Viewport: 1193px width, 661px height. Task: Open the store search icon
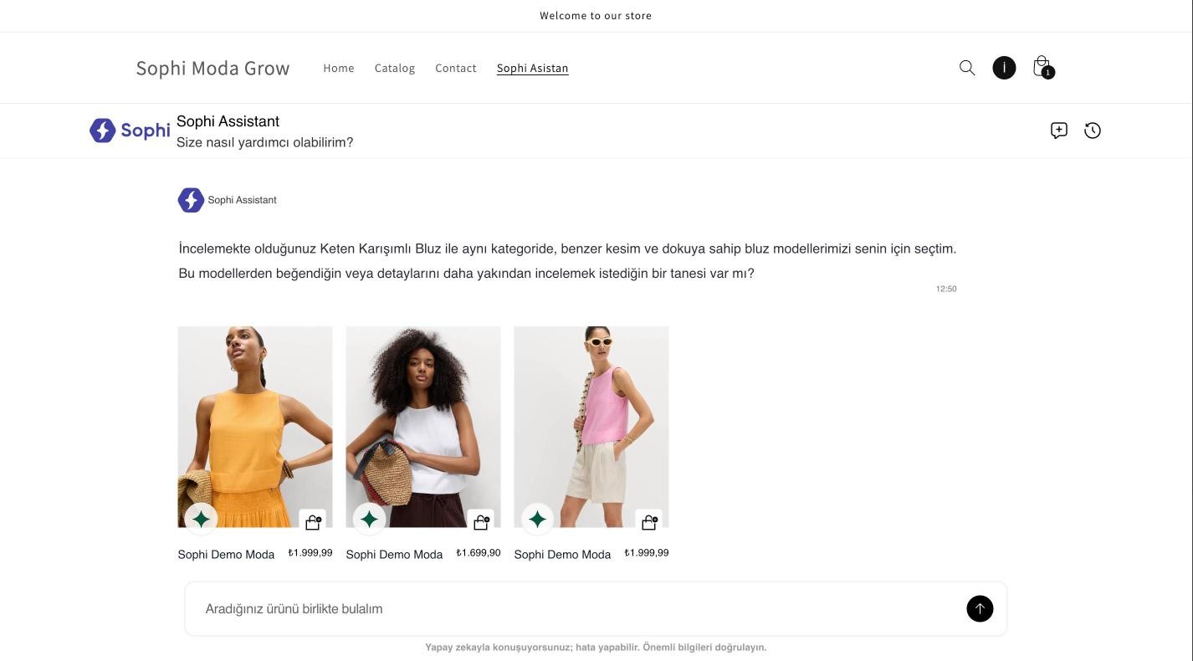(967, 68)
